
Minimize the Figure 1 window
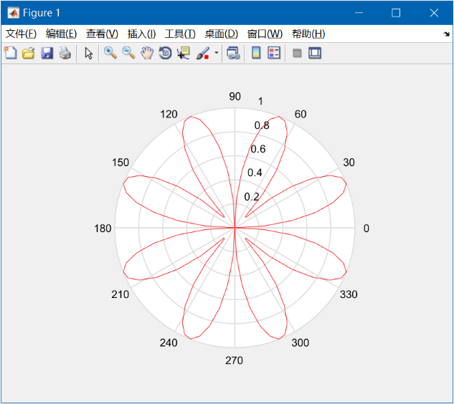click(x=359, y=13)
